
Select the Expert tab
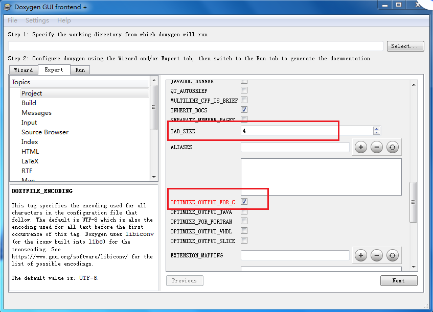point(54,69)
